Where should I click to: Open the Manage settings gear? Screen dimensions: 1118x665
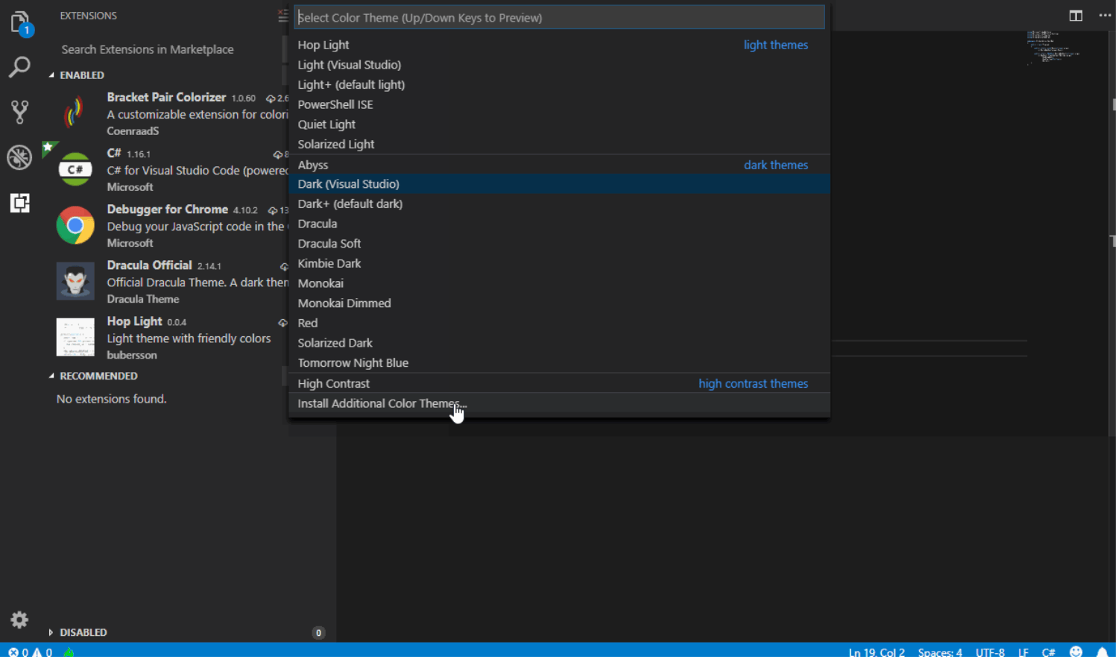pos(19,620)
